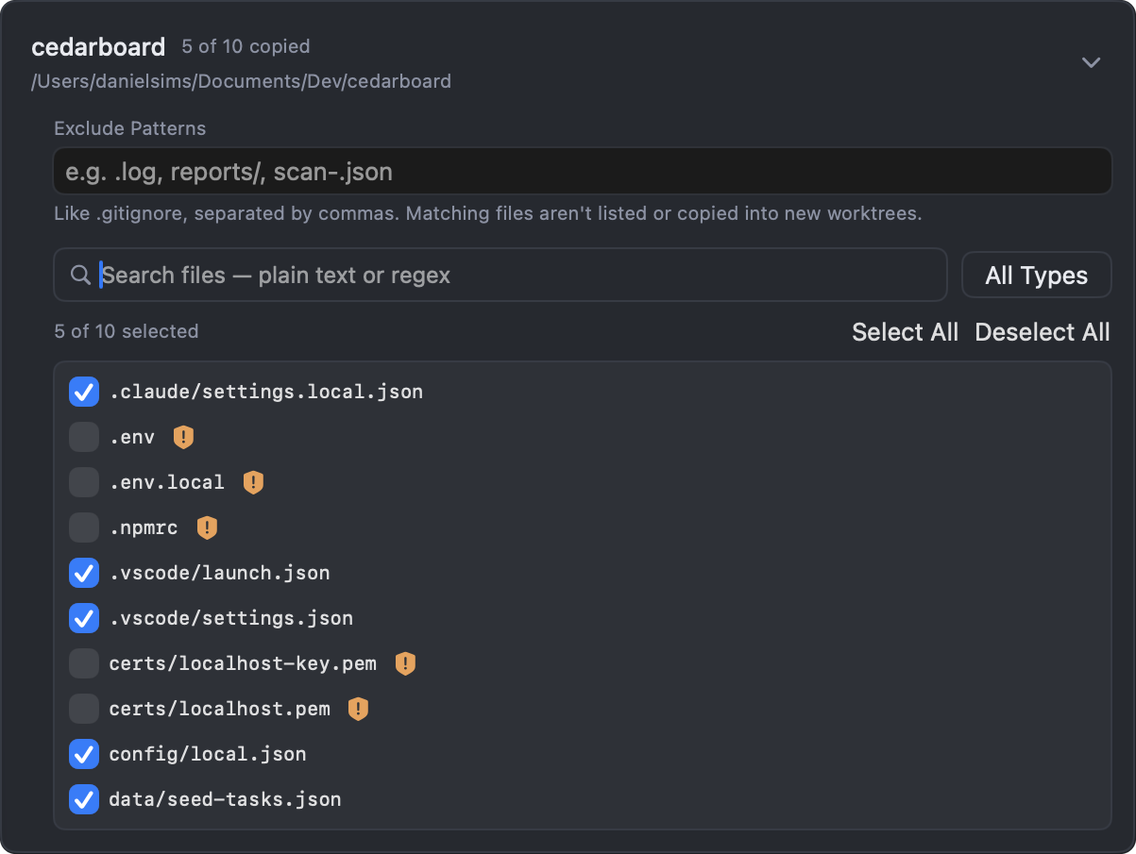Screen dimensions: 1136x854
Task: Click the certs/localhost.pem file name
Action: click(x=220, y=709)
